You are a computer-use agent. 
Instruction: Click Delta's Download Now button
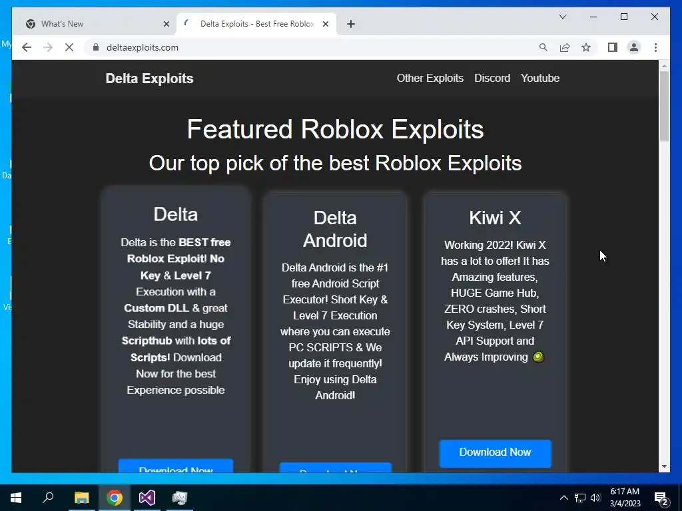tap(176, 466)
